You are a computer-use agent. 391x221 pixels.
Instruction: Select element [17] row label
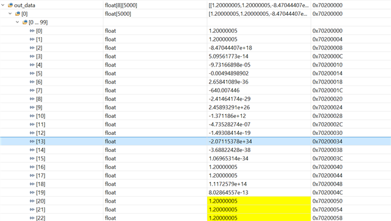point(41,175)
